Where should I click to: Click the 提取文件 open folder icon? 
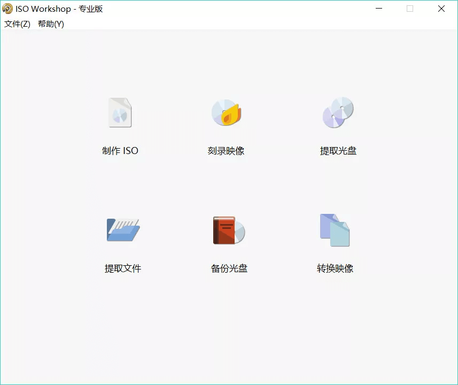(123, 230)
